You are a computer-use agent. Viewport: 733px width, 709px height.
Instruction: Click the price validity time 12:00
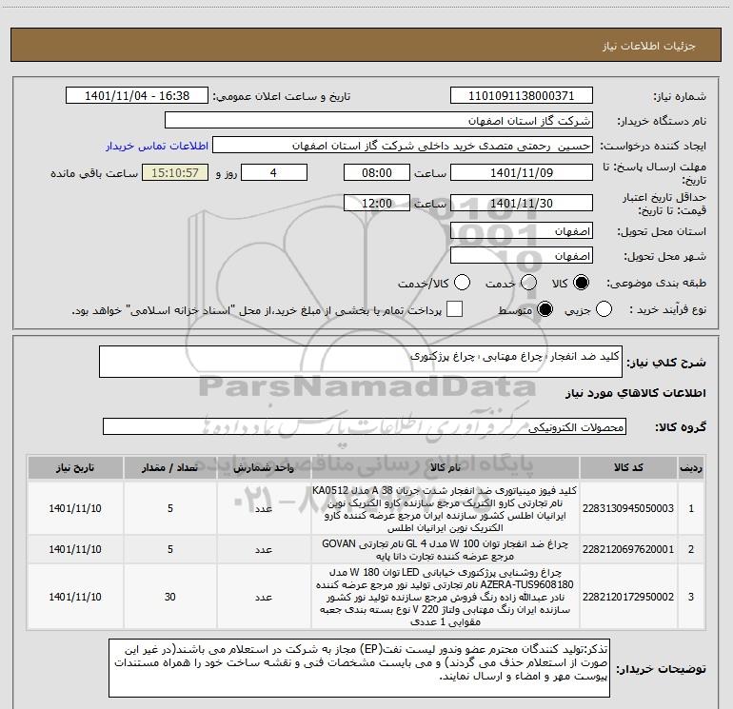pos(377,203)
